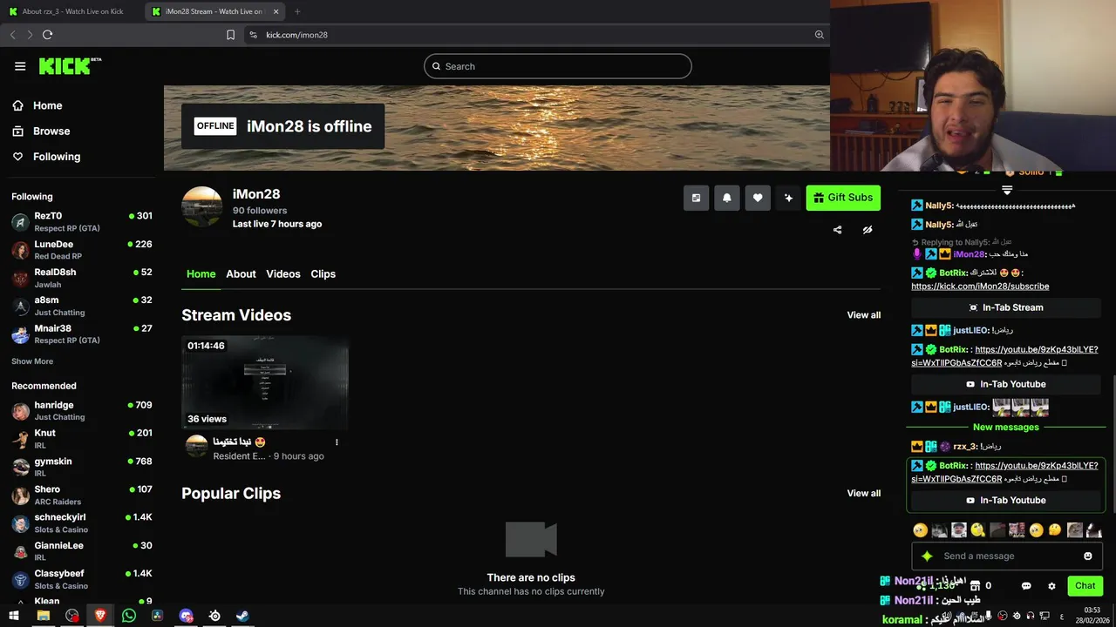
Task: Click the share channel icon
Action: pos(837,230)
